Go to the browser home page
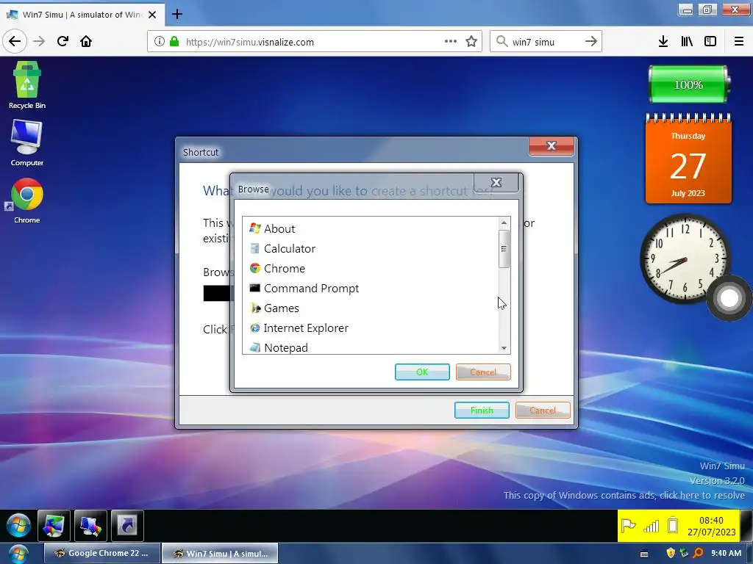 click(86, 41)
